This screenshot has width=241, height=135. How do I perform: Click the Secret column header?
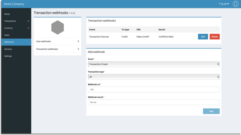162,30
